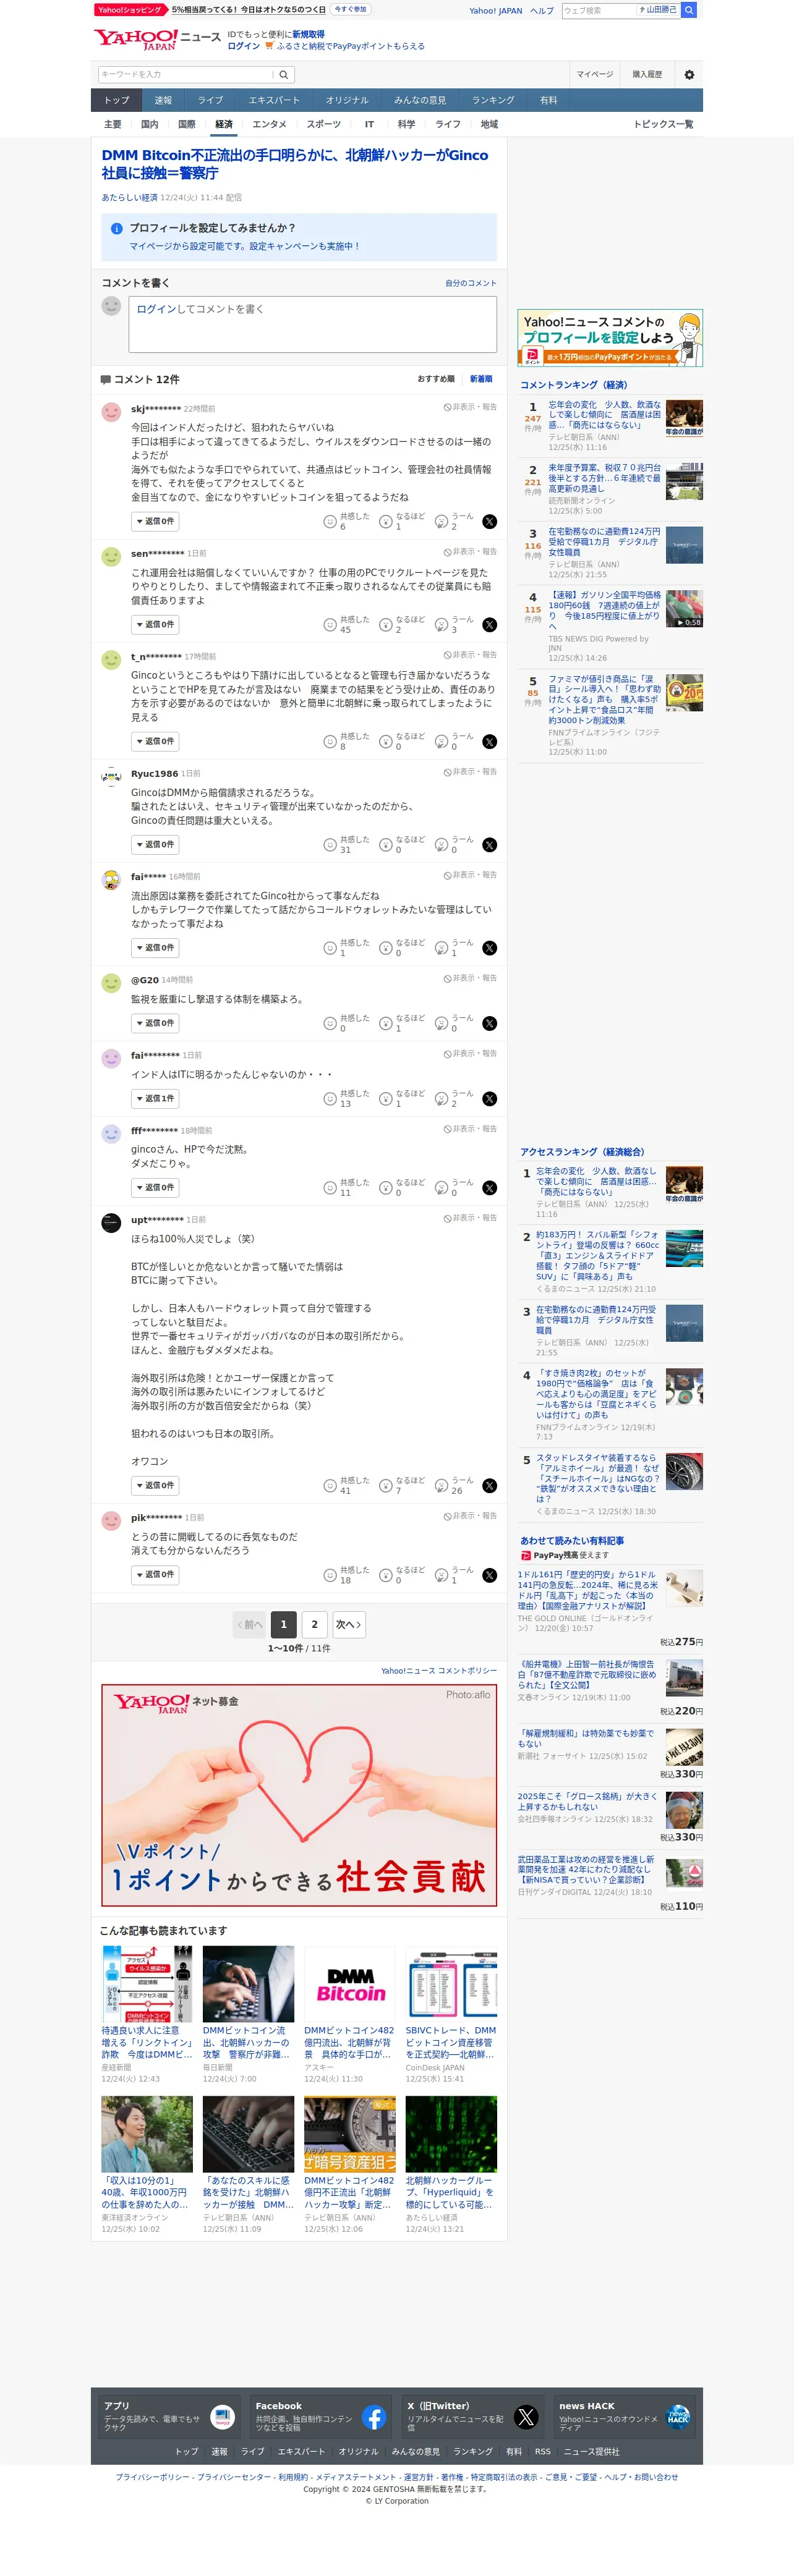Open the エキスパート tab

274,100
